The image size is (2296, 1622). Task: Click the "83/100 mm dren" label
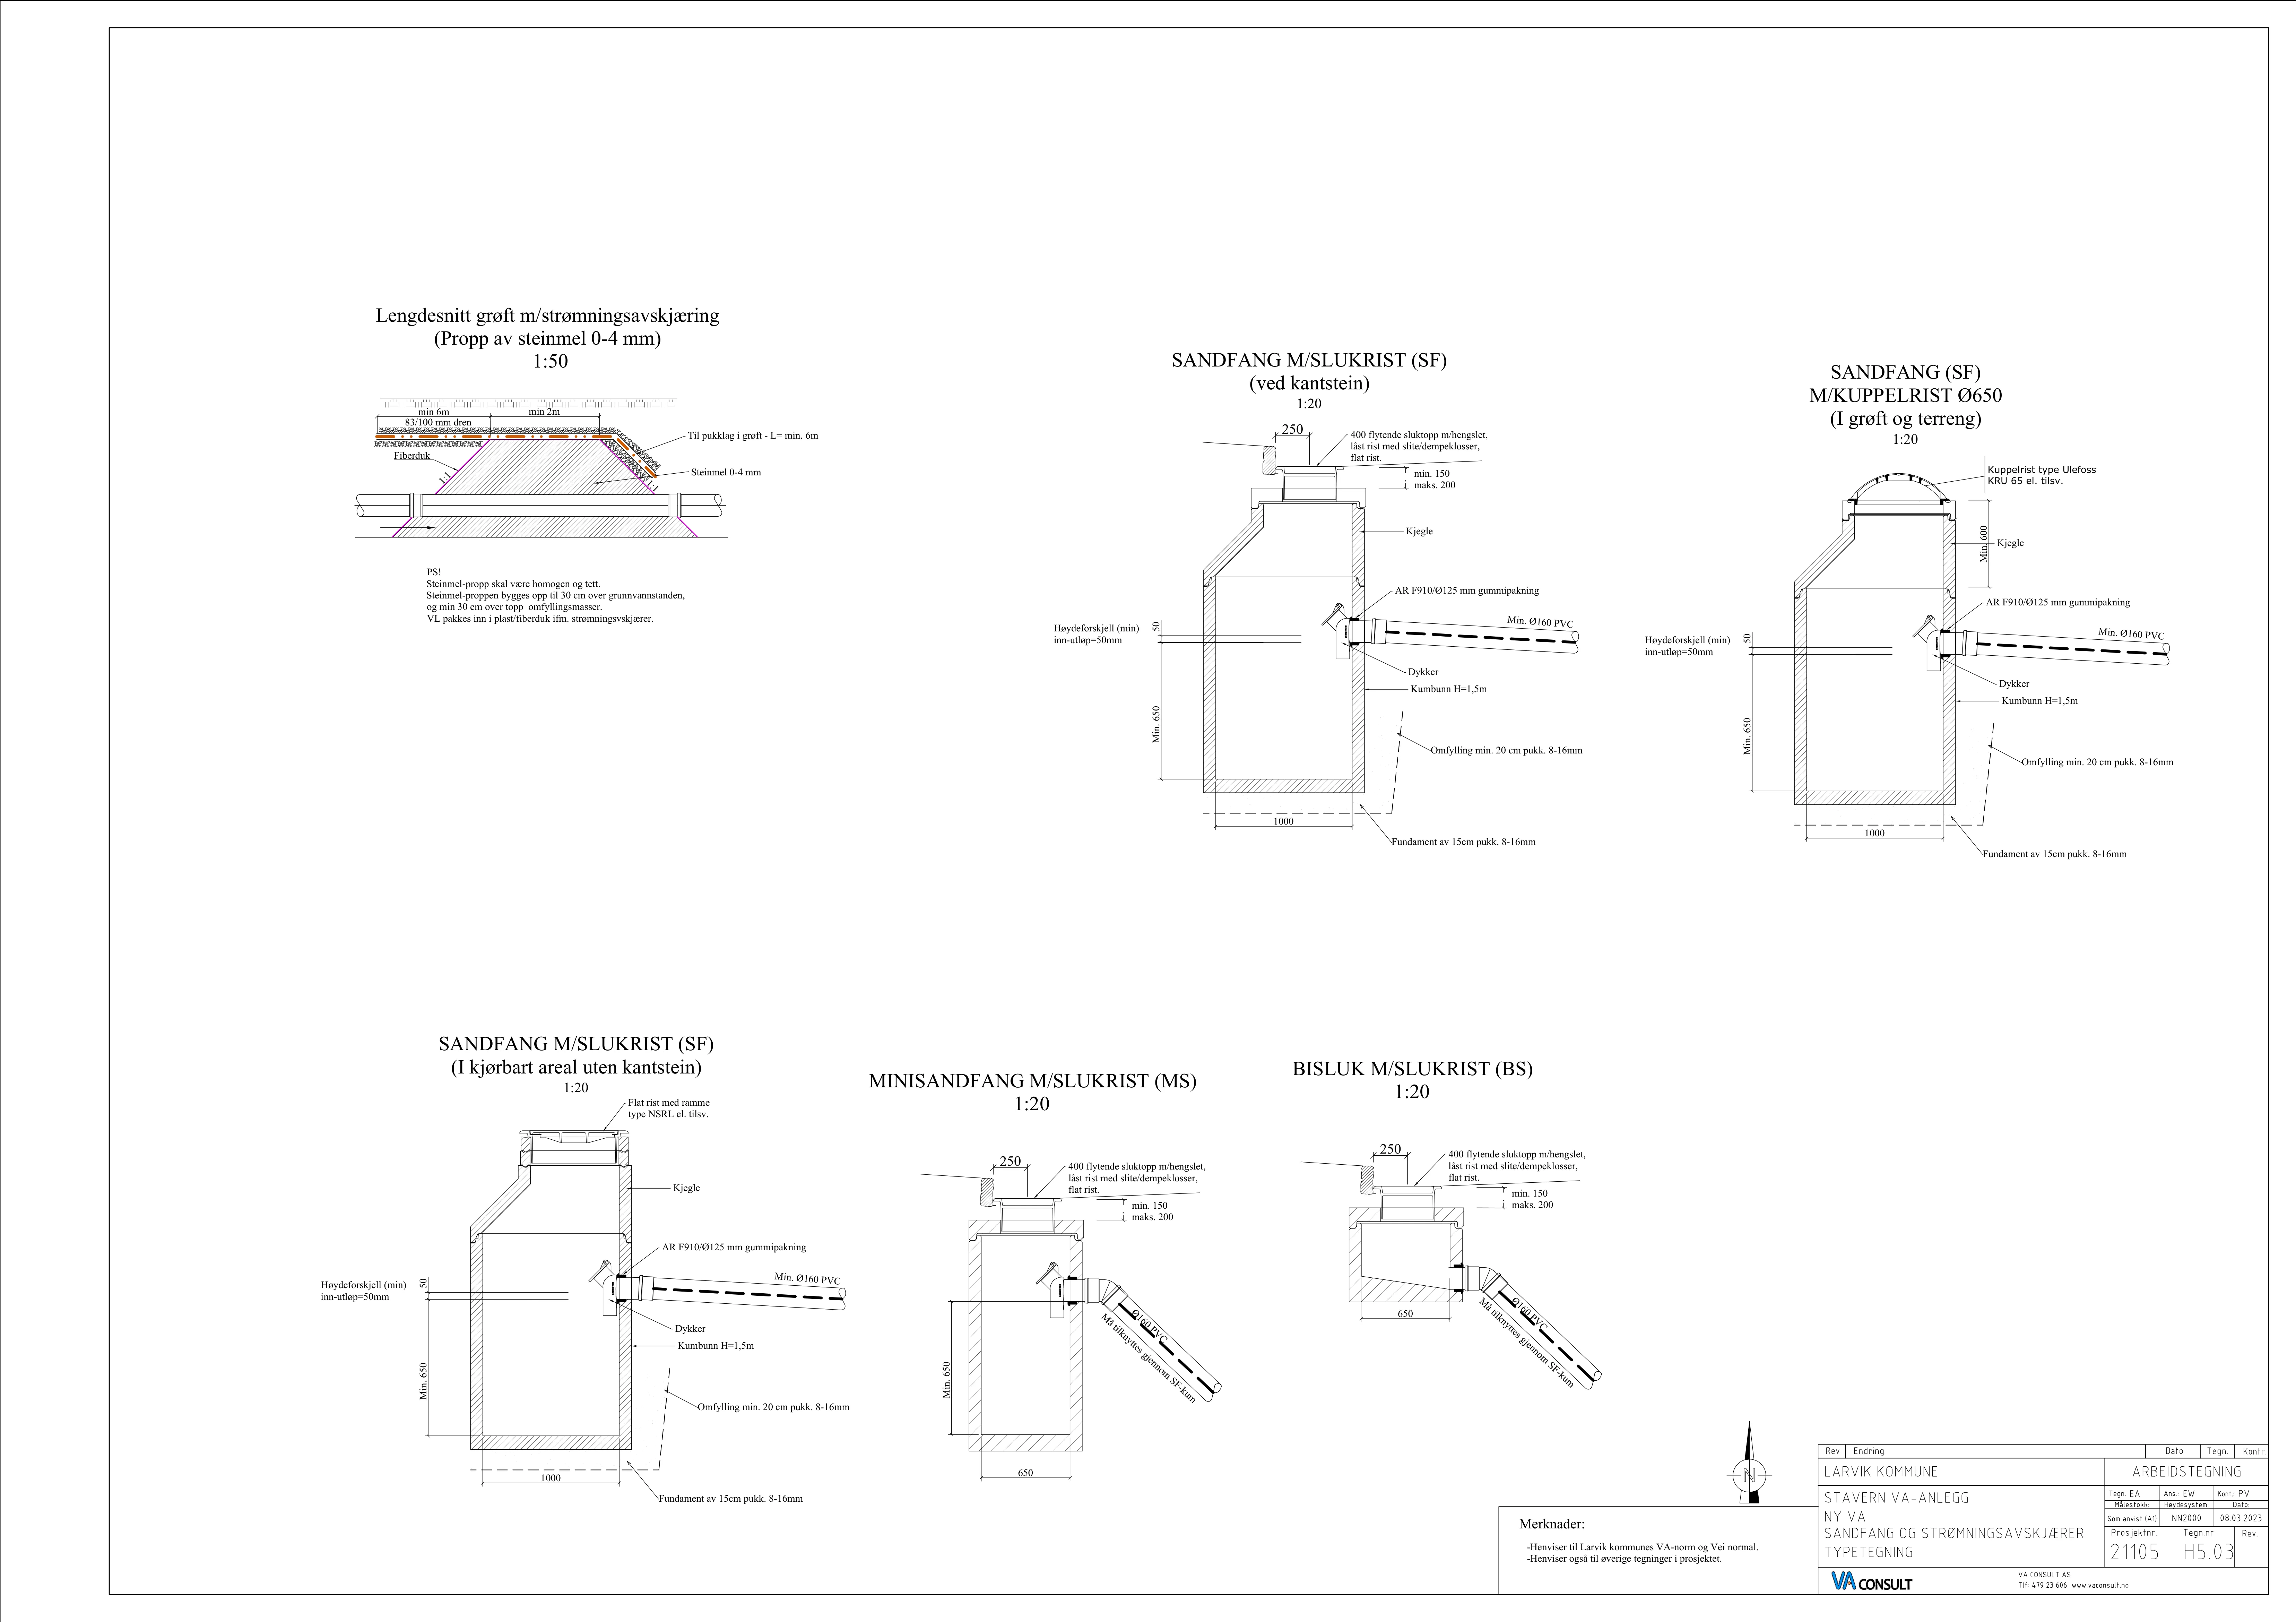click(438, 423)
